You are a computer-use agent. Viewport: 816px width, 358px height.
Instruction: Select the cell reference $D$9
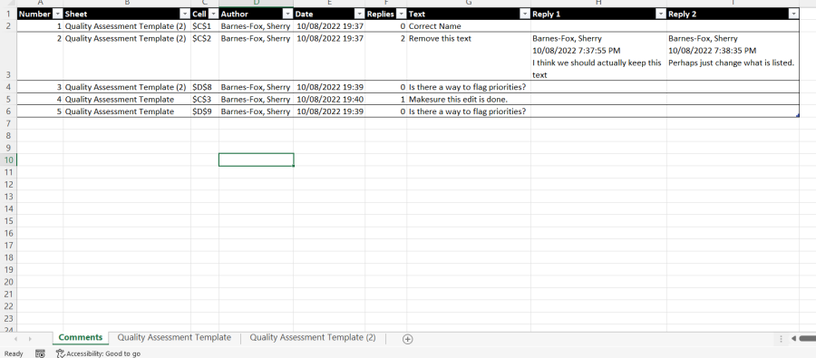tap(205, 111)
